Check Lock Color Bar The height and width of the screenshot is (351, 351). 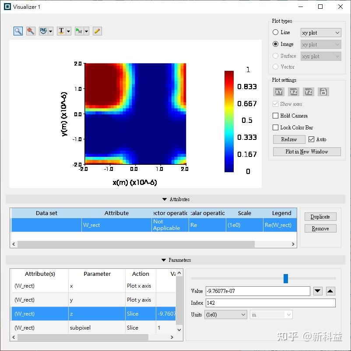tap(276, 127)
